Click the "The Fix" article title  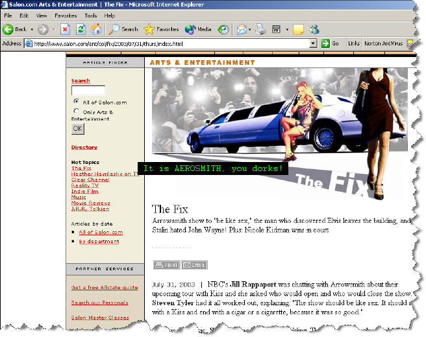[x=170, y=209]
